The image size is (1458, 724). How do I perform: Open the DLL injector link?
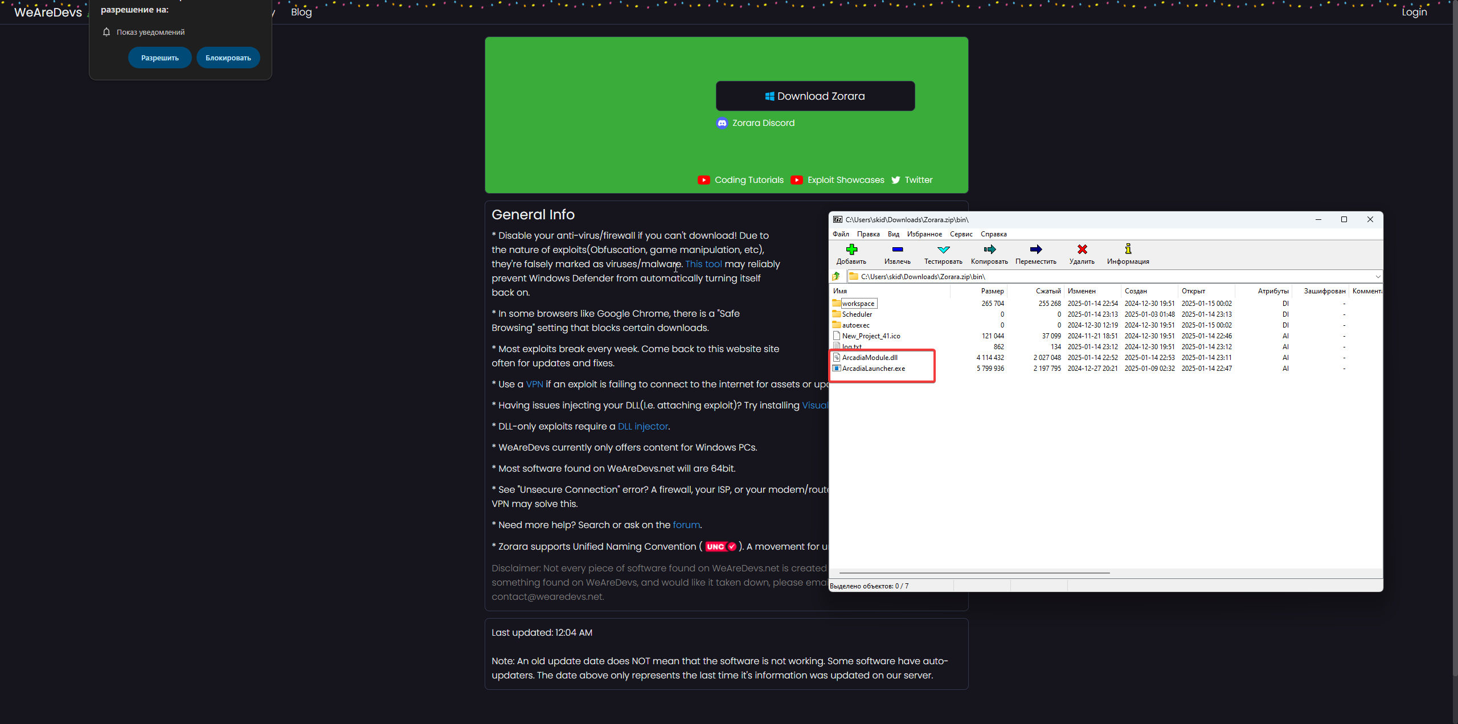click(642, 426)
